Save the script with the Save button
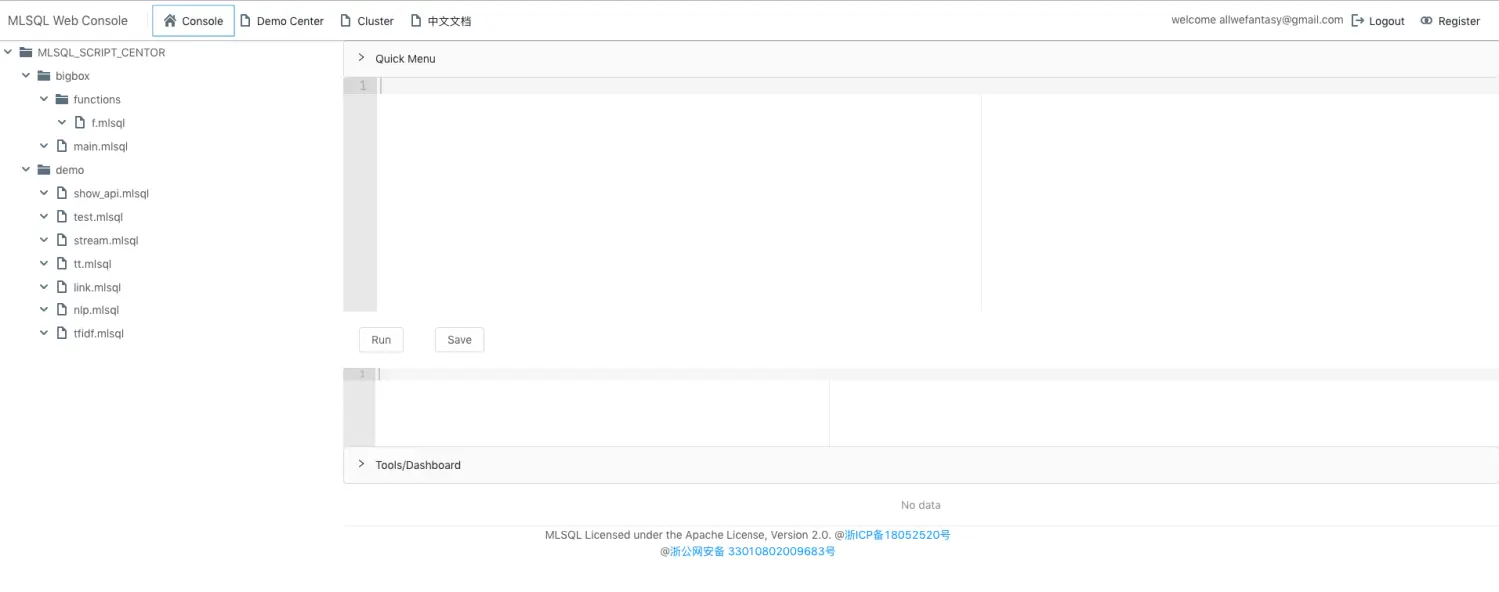Viewport: 1499px width, 592px height. click(459, 340)
